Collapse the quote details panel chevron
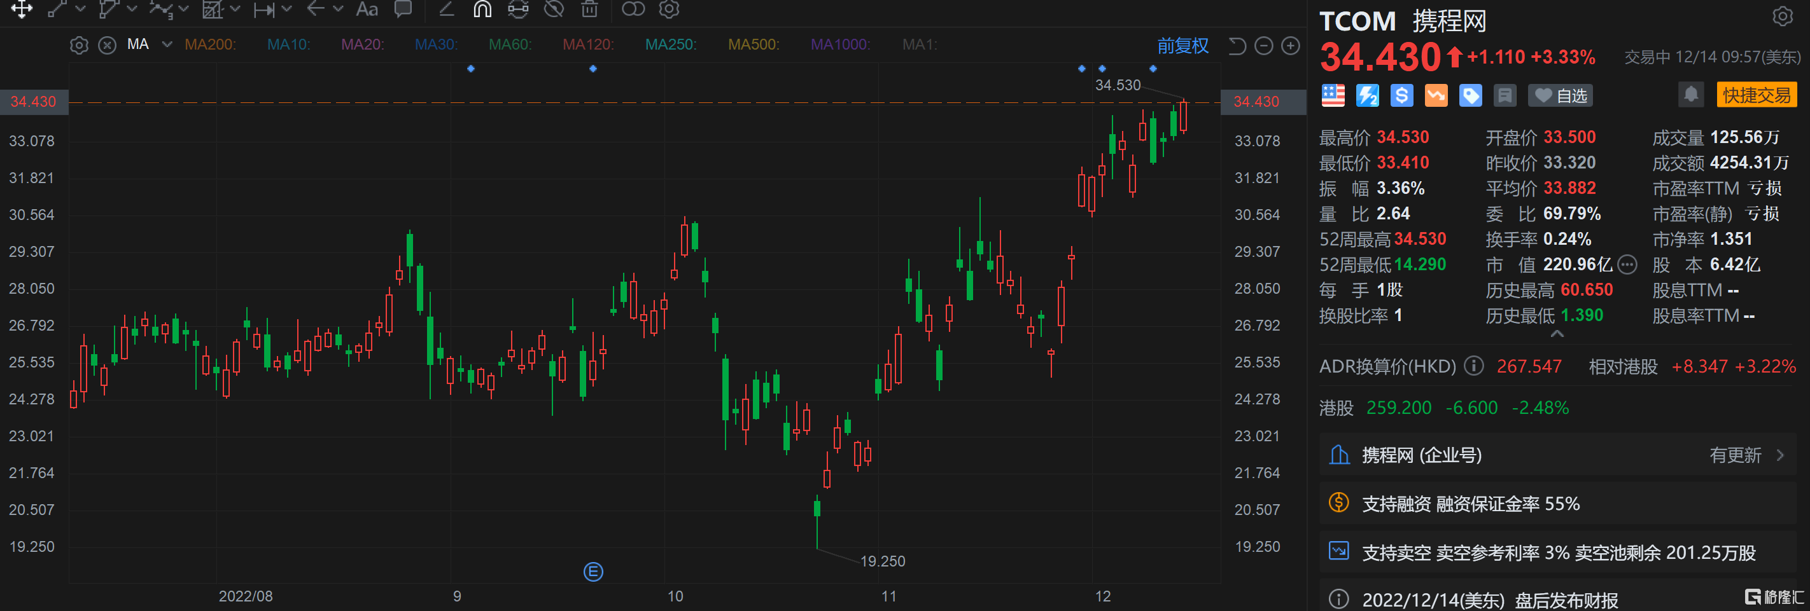This screenshot has height=611, width=1810. pyautogui.click(x=1557, y=334)
